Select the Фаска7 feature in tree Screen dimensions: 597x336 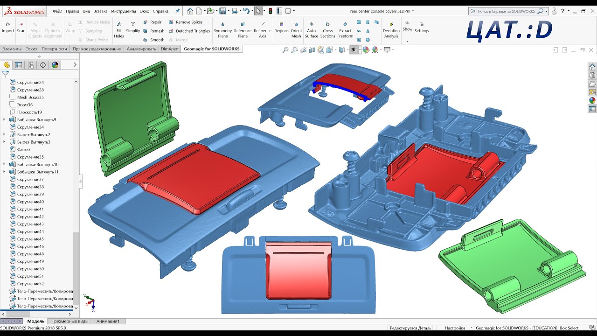pos(21,149)
